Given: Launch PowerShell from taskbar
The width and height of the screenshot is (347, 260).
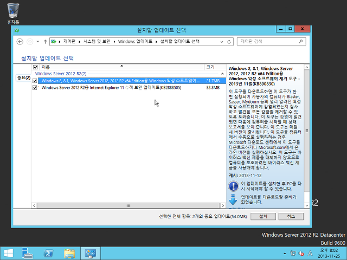Looking at the screenshot, I should pyautogui.click(x=48, y=253).
